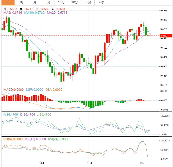The image size is (173, 167).
Task: Click the 0.6164 price axis label
Action: (164, 85)
